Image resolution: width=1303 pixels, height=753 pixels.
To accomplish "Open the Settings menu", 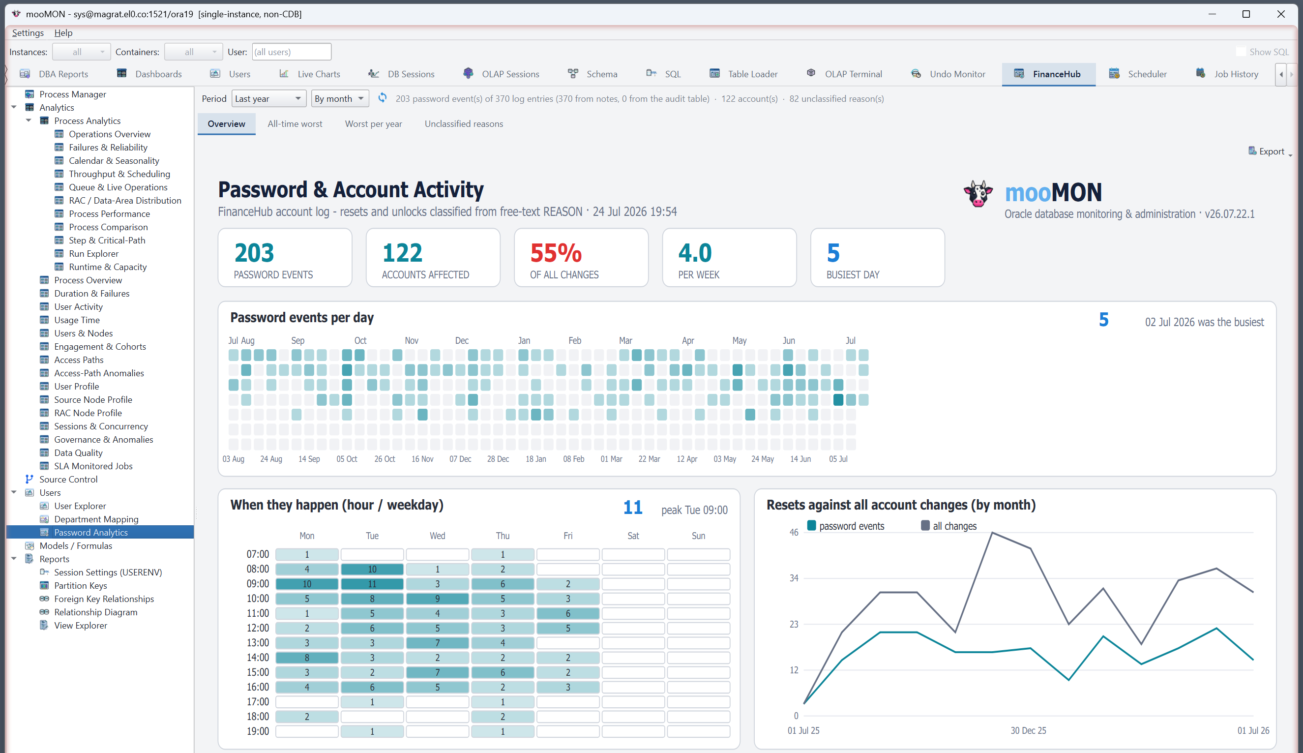I will click(28, 32).
